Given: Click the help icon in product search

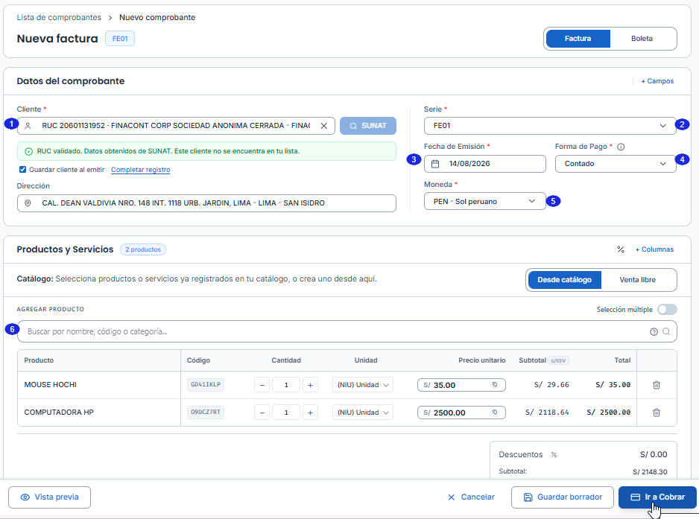Looking at the screenshot, I should click(654, 331).
